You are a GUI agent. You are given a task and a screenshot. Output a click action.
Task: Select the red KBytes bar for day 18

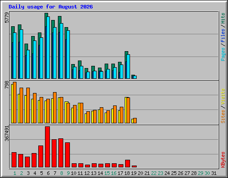coord(128,164)
